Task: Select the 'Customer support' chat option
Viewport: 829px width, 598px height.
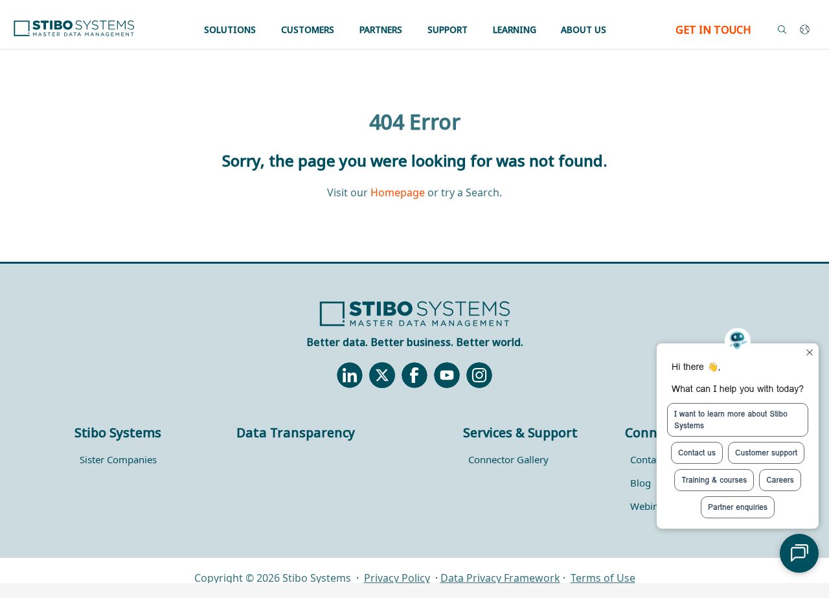Action: 766,453
